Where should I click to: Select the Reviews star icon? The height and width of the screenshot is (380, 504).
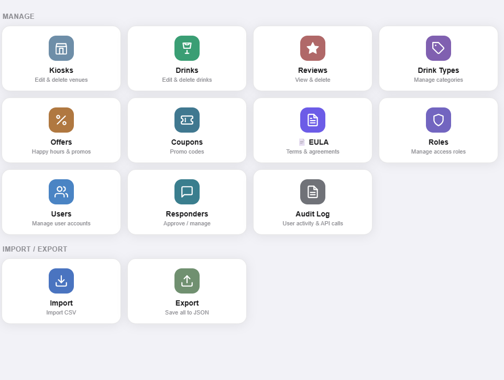click(312, 48)
